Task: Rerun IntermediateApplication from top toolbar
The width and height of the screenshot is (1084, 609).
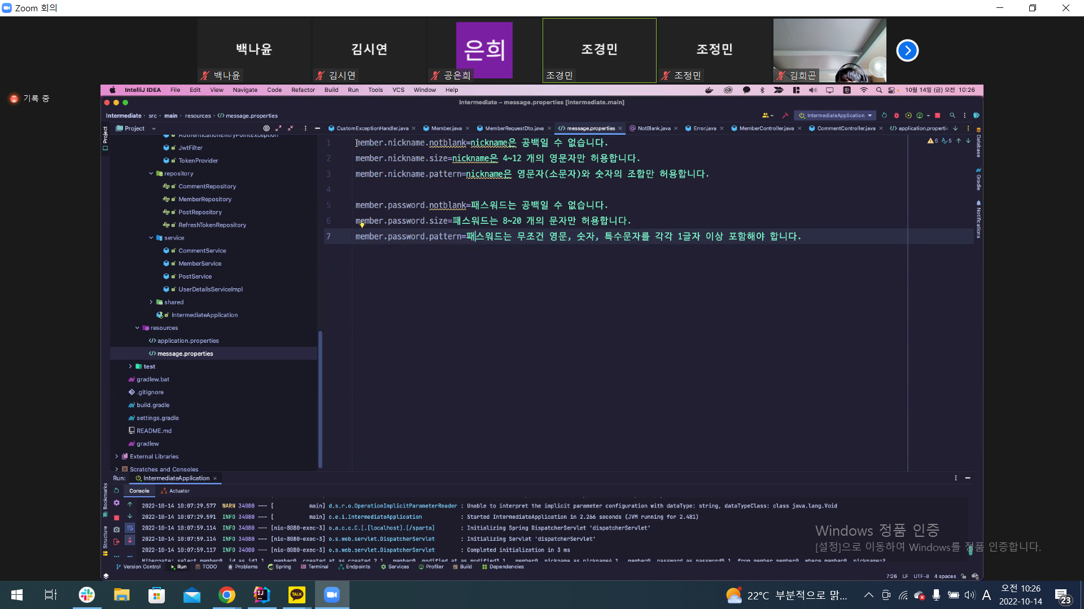Action: pyautogui.click(x=884, y=116)
